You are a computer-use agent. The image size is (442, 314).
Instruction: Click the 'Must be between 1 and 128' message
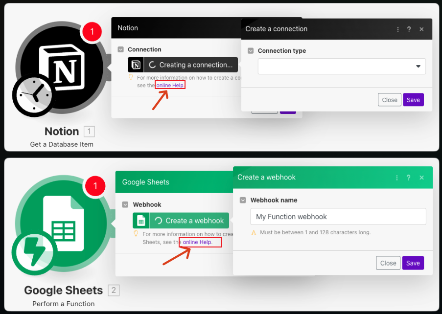coord(315,233)
